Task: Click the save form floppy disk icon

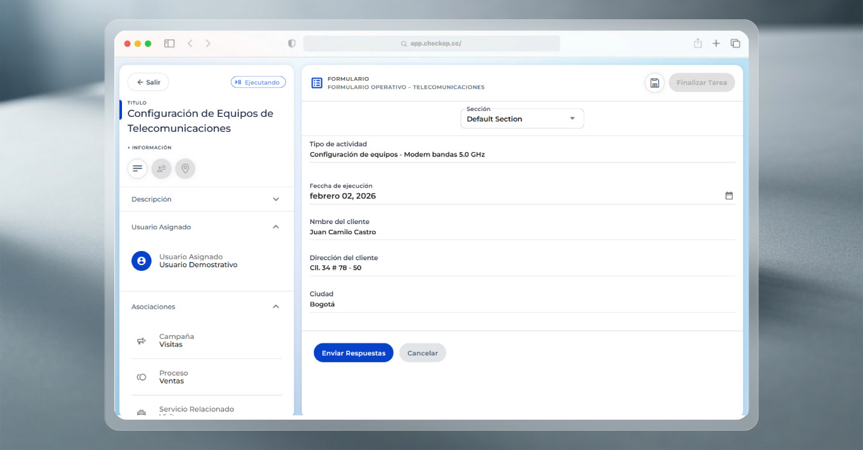Action: (654, 83)
